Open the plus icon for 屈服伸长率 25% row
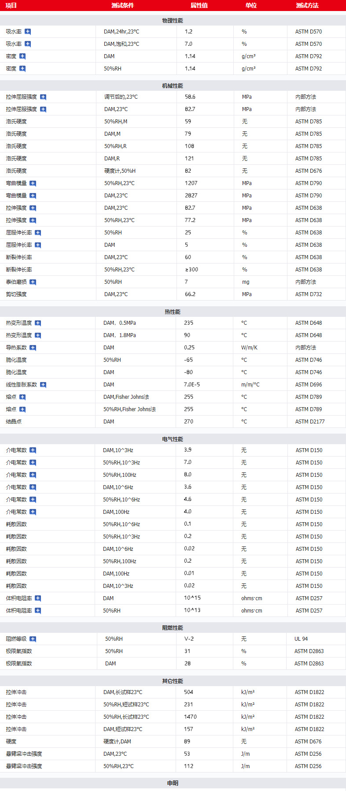346x791 pixels. point(38,233)
